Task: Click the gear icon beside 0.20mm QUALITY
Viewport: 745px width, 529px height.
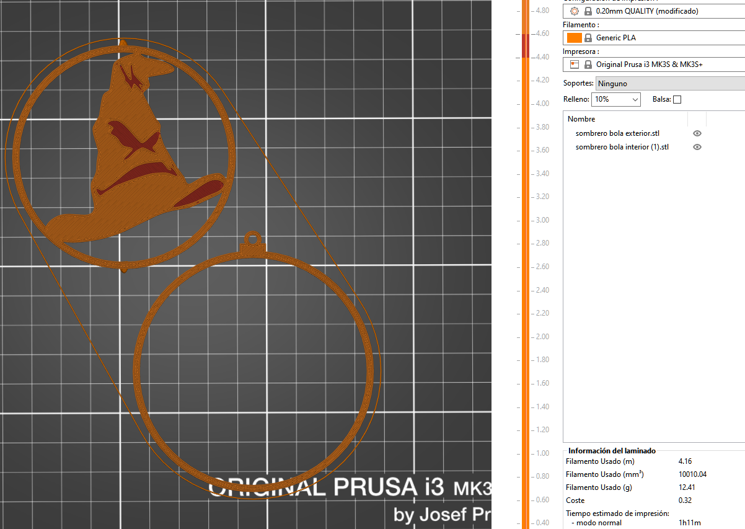Action: (574, 11)
